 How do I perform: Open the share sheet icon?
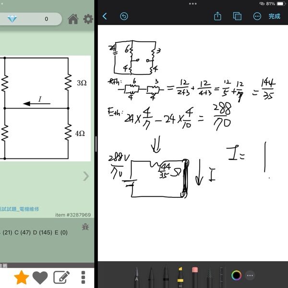coord(217,16)
